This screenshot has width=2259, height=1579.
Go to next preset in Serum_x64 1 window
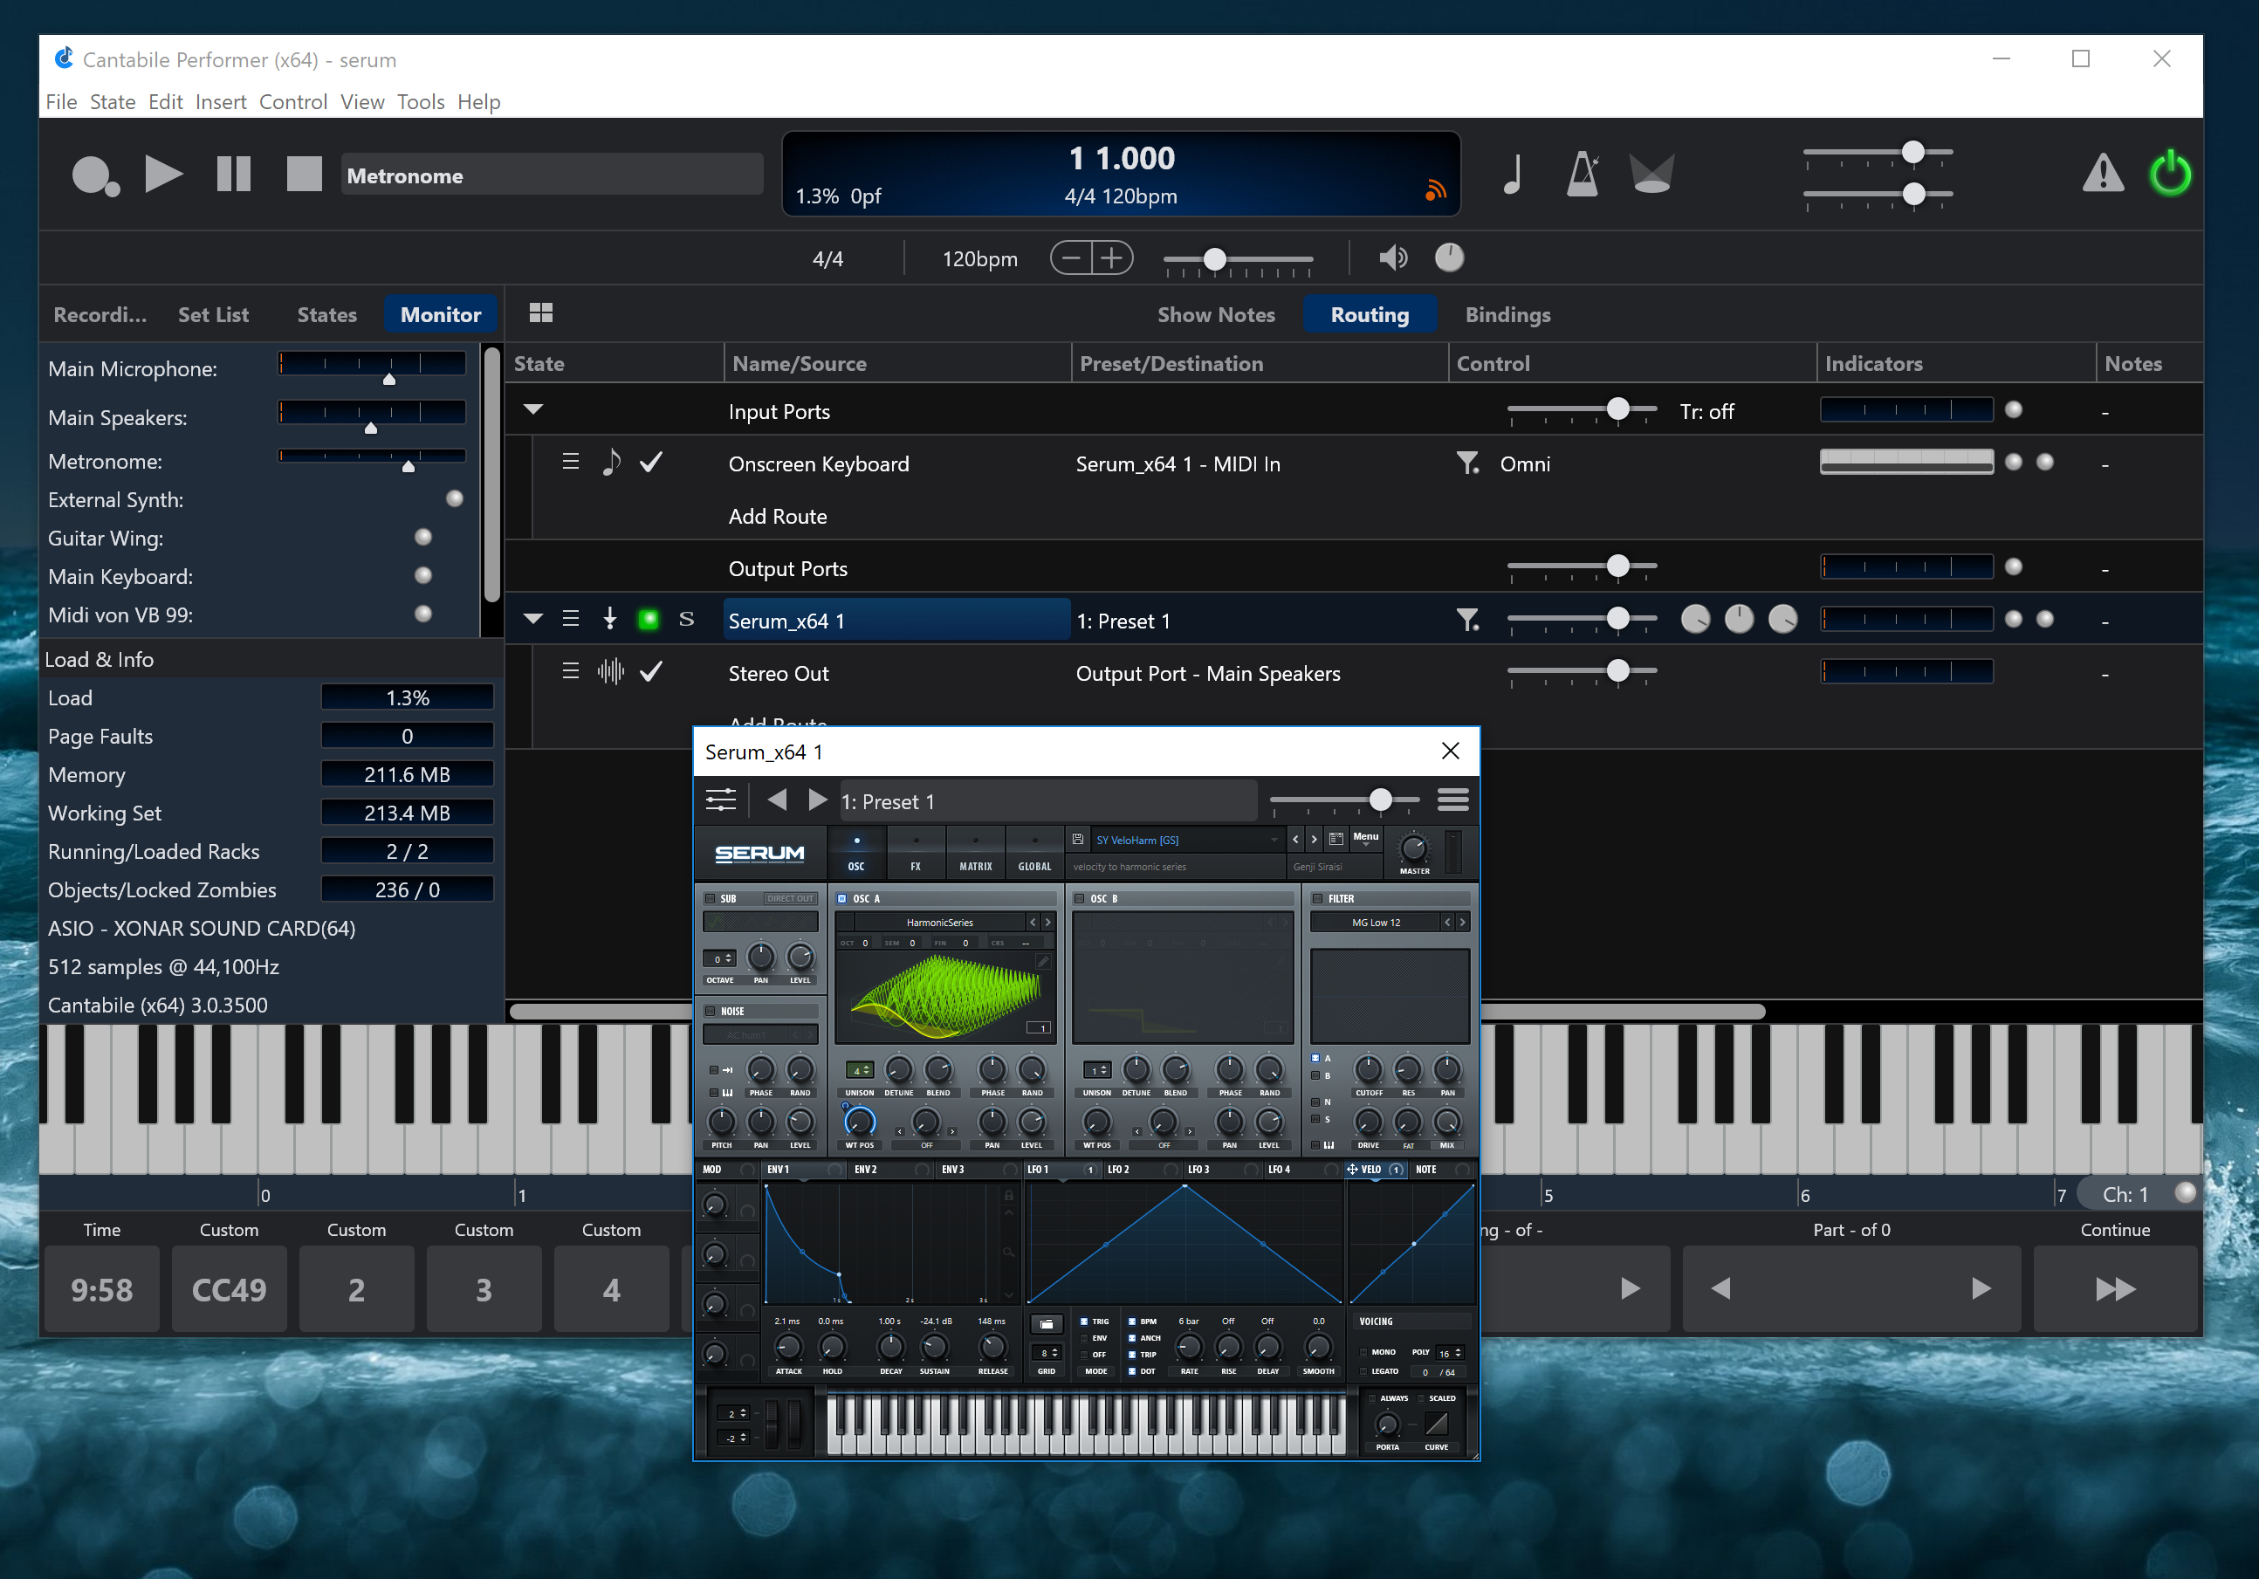[x=817, y=800]
